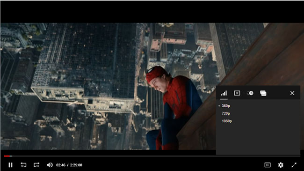Click the settings gear icon
This screenshot has width=304, height=171.
(281, 165)
